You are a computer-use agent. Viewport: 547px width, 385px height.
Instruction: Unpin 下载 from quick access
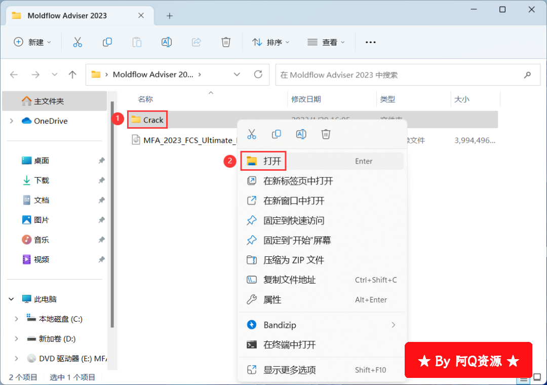[101, 180]
